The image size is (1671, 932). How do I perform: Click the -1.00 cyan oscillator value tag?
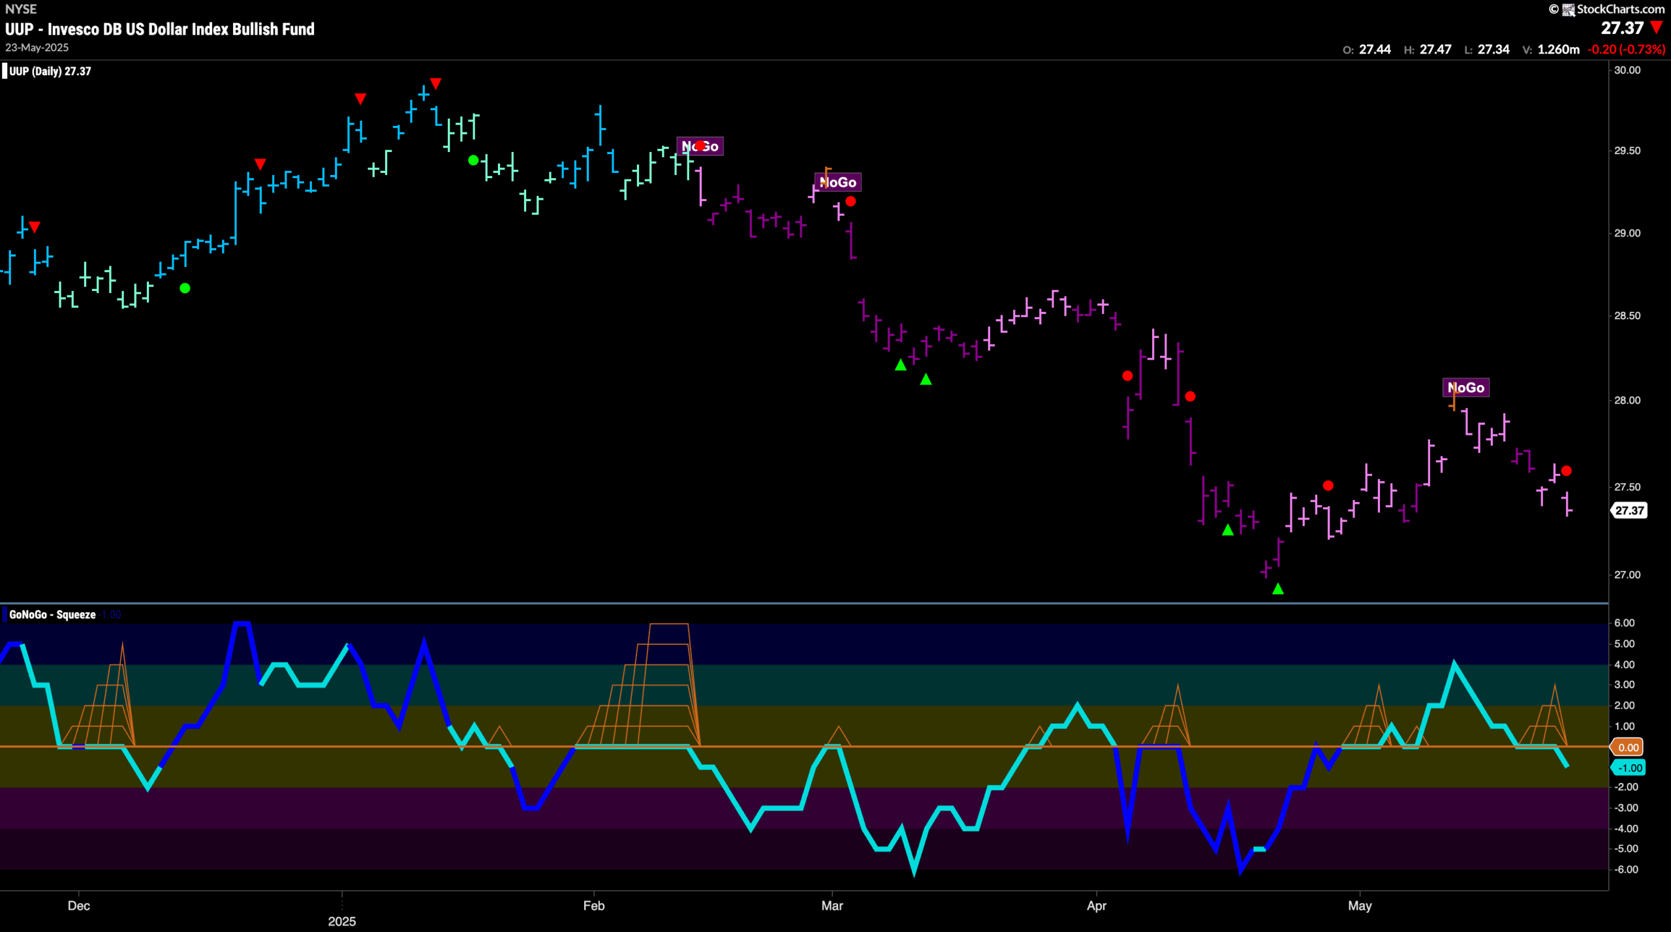point(1629,768)
